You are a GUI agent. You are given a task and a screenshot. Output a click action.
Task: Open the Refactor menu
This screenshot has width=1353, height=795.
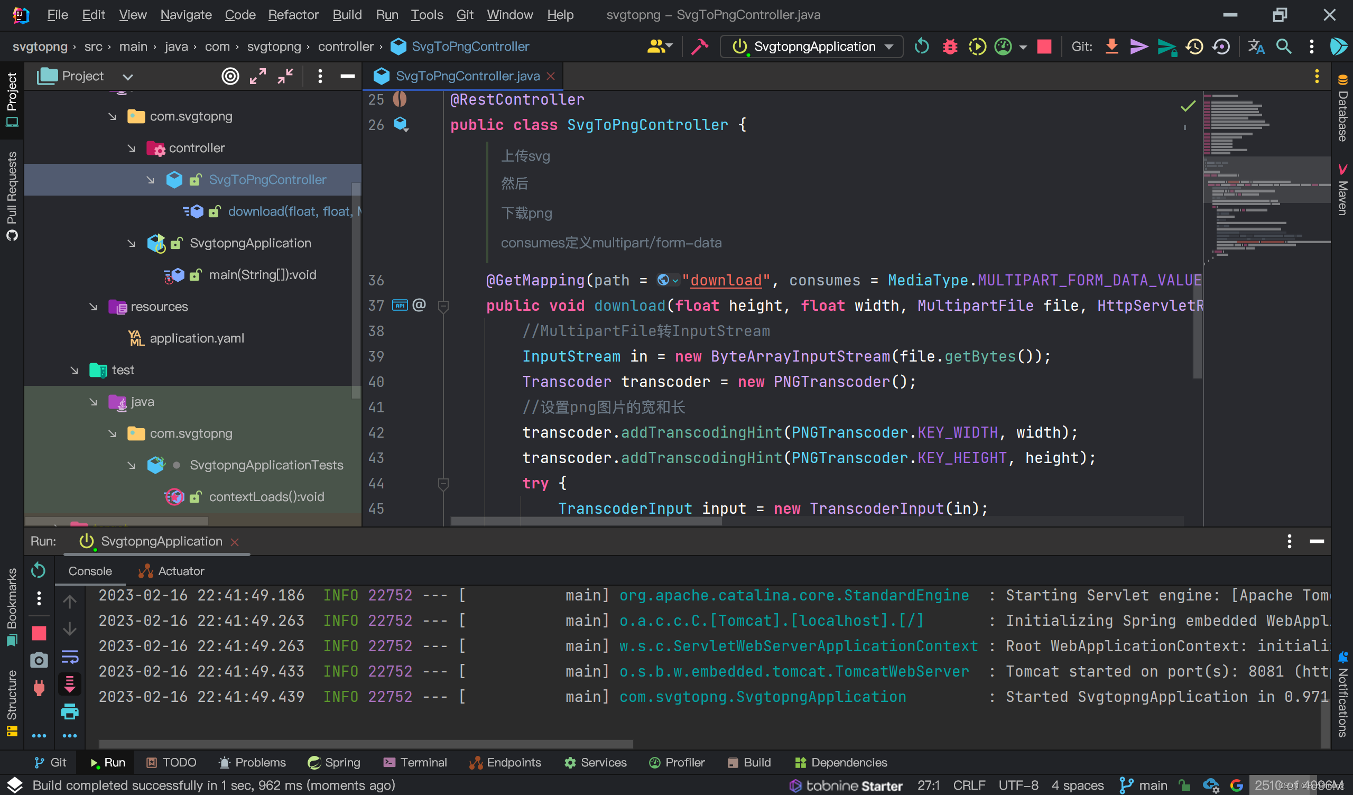click(x=293, y=14)
